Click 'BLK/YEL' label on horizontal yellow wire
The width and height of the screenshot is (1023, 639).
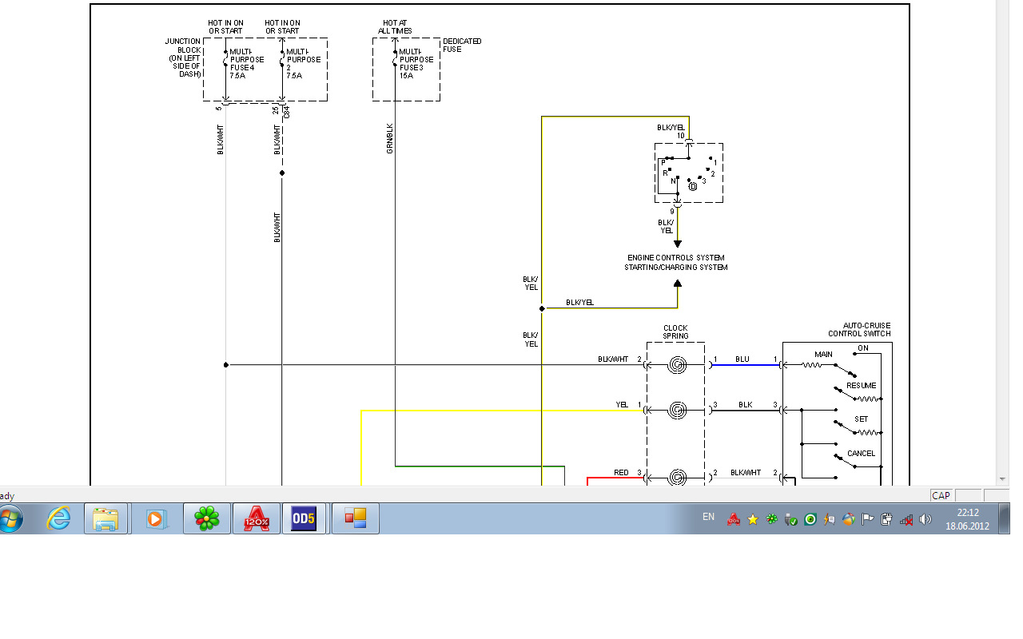(579, 303)
